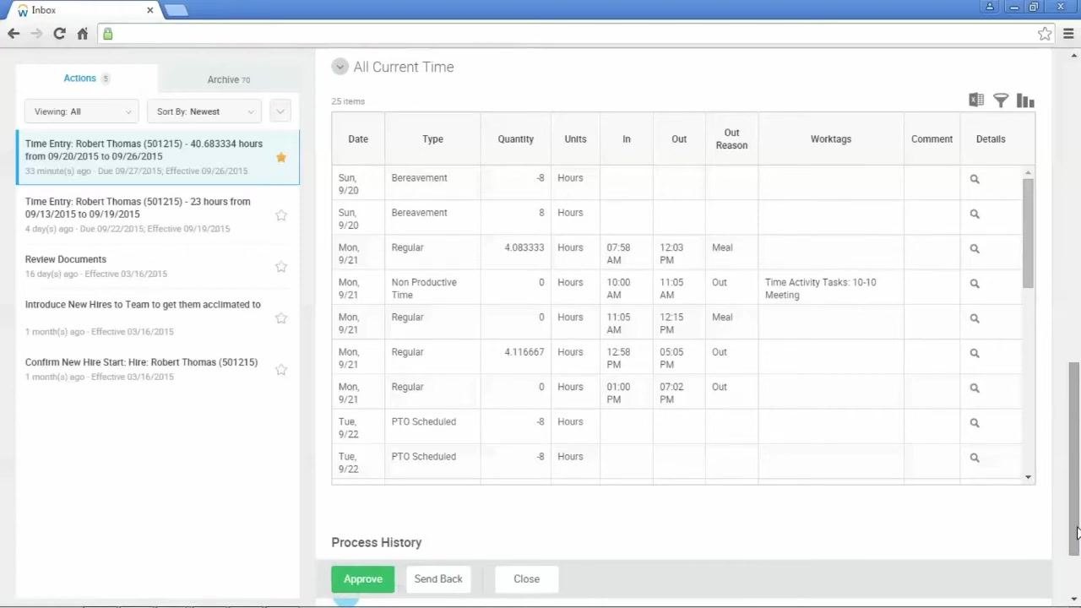This screenshot has width=1081, height=608.
Task: Star the Review Documents item
Action: (281, 267)
